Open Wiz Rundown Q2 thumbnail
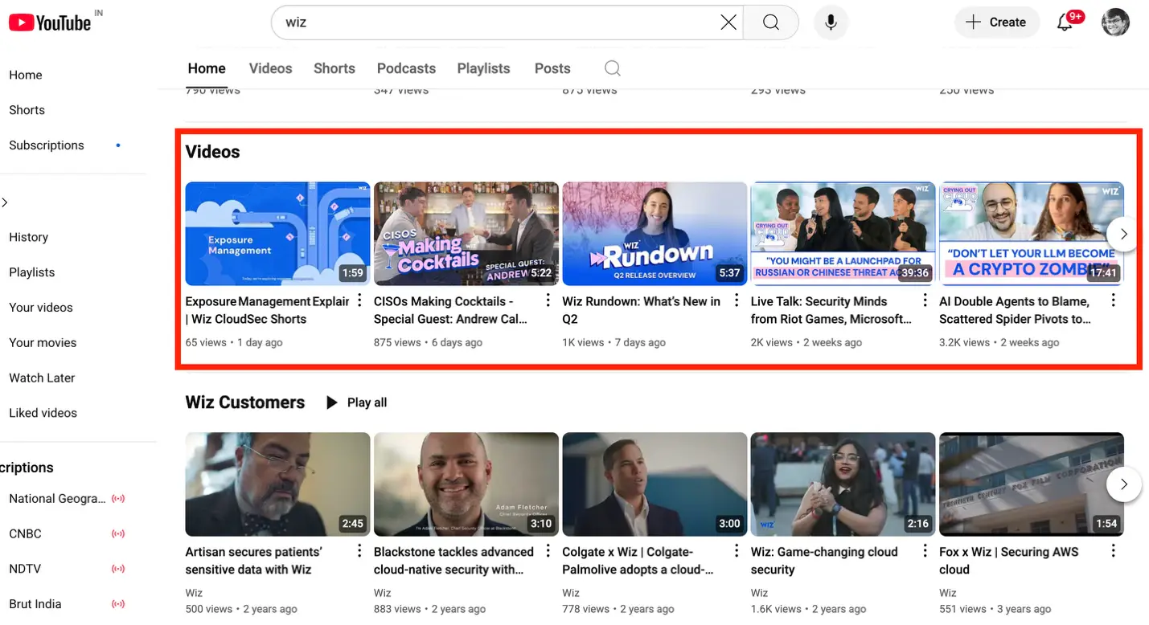 [x=655, y=234]
